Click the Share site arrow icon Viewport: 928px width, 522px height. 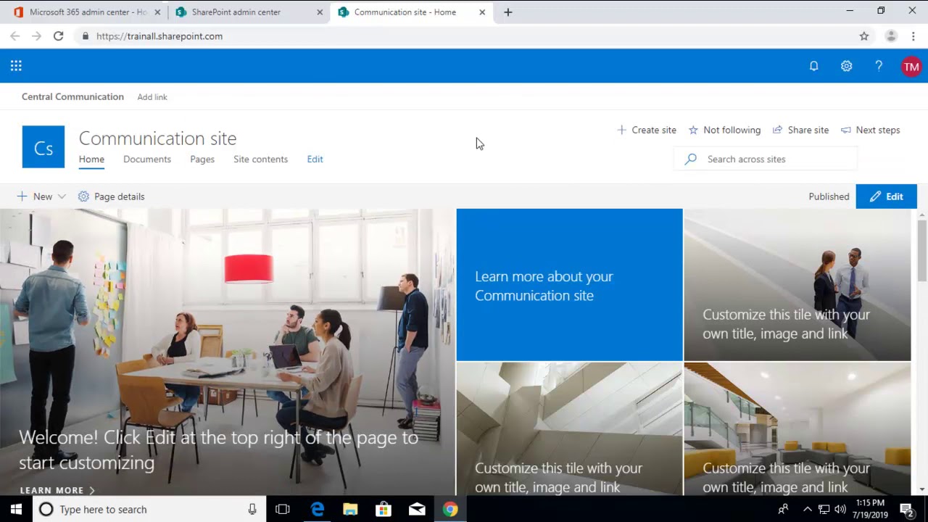point(777,130)
